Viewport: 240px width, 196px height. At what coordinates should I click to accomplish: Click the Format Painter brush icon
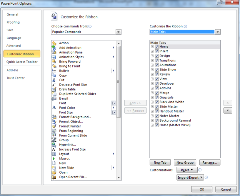[x=54, y=126]
